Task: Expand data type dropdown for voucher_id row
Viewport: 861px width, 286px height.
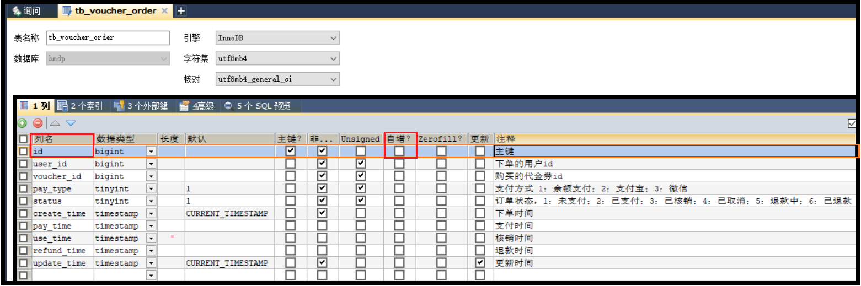Action: 151,176
